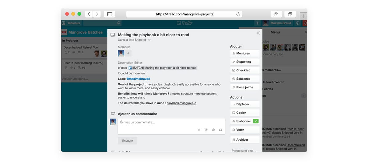Click Éditer to edit the description

click(x=138, y=63)
